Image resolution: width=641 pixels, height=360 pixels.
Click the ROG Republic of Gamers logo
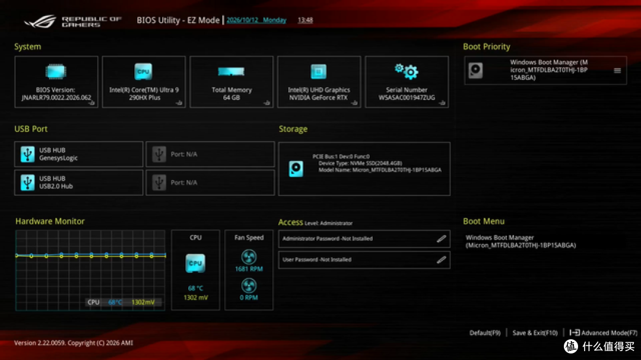pyautogui.click(x=73, y=21)
